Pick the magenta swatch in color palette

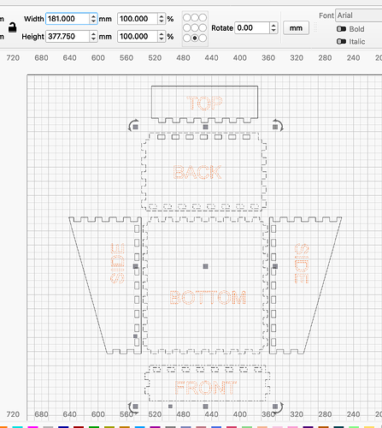32,427
